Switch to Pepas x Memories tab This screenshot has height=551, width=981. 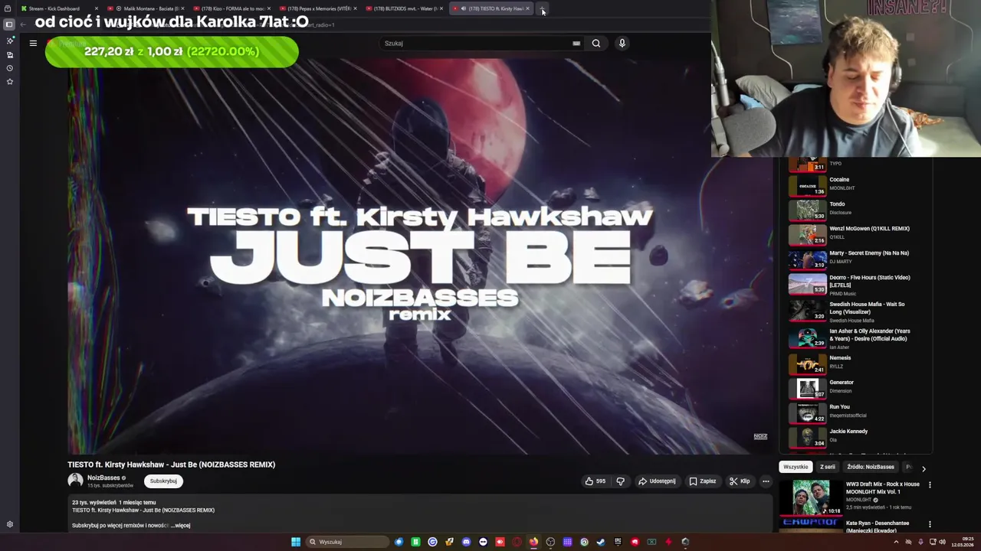317,8
